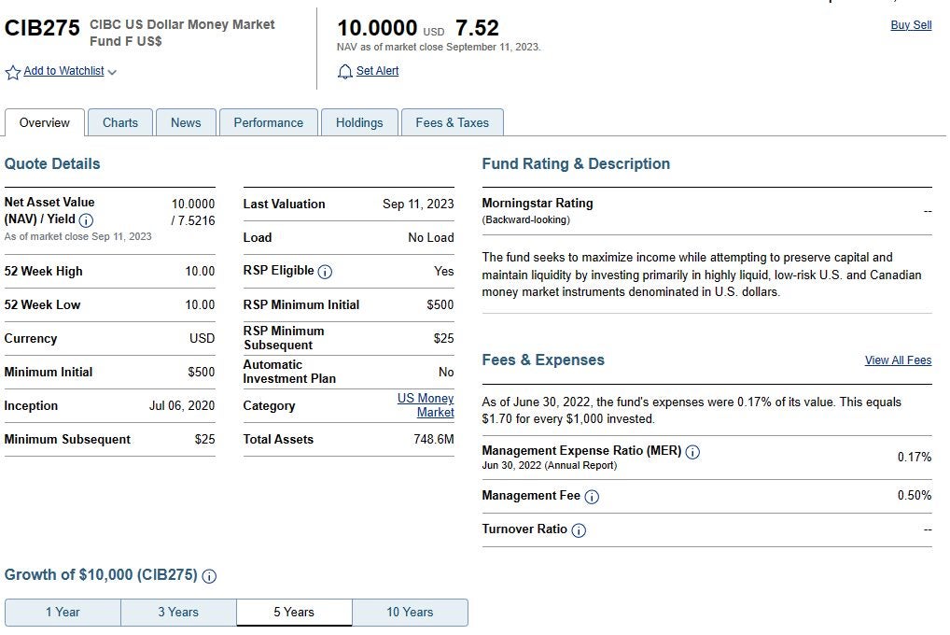Click the Management Expense Ratio info icon

[692, 451]
